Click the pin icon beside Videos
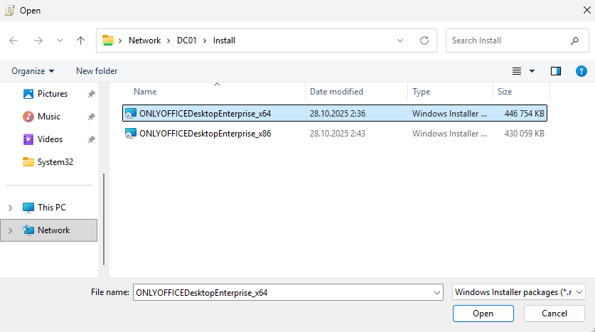 (92, 139)
